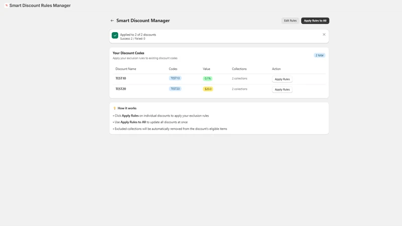The width and height of the screenshot is (402, 226).
Task: Click the 2 total badge
Action: [320, 55]
